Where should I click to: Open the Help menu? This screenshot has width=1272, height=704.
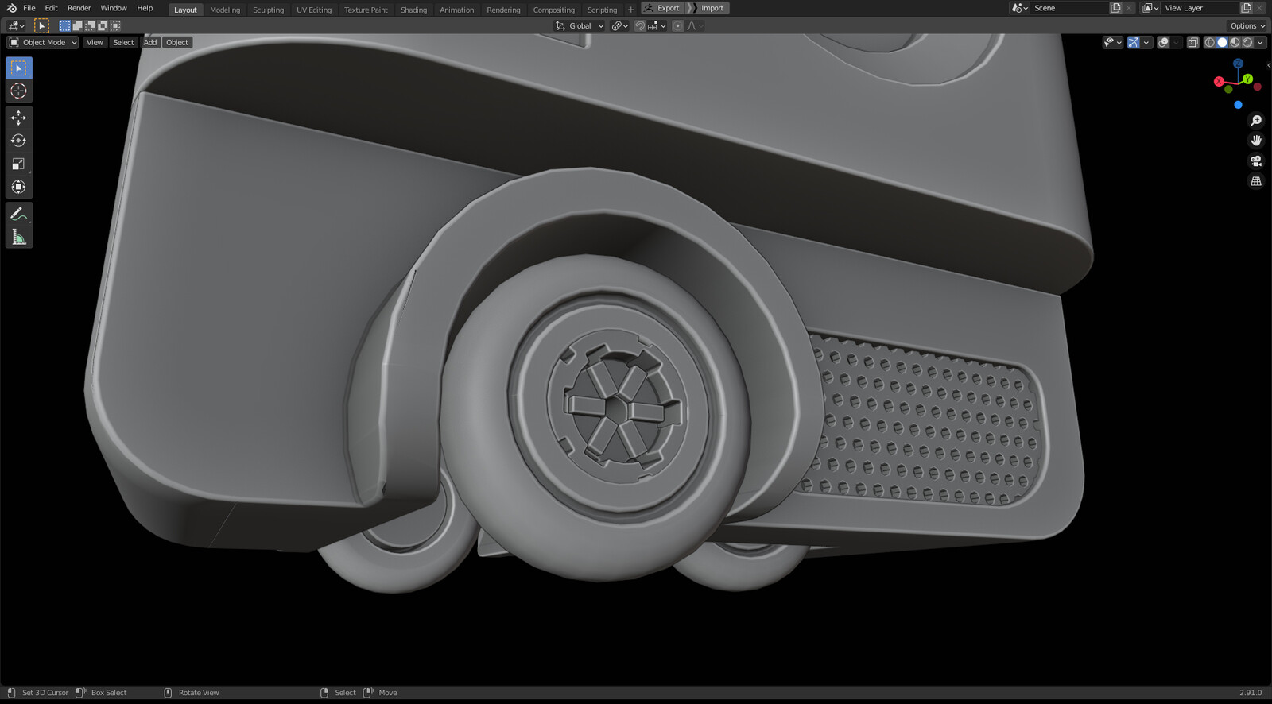pyautogui.click(x=145, y=8)
